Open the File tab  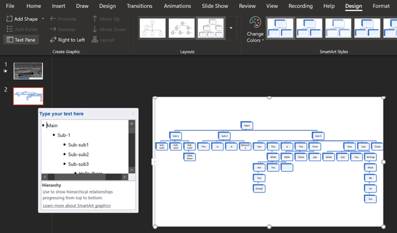point(10,6)
